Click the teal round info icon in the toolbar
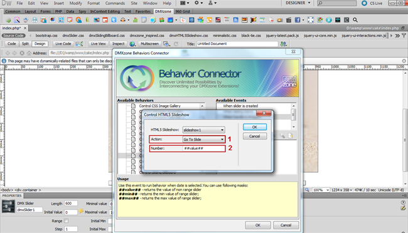Viewport: 408px width, 233px height. point(329,20)
